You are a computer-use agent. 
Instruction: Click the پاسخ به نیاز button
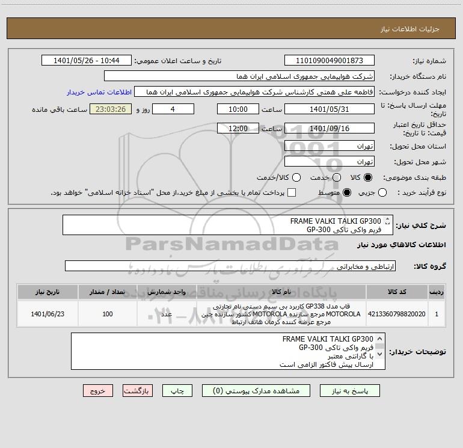click(349, 391)
